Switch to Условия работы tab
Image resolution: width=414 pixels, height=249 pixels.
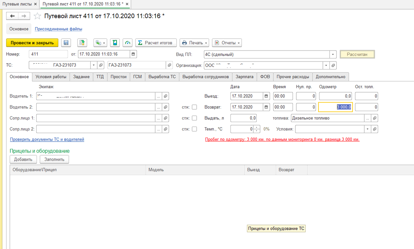coord(51,77)
